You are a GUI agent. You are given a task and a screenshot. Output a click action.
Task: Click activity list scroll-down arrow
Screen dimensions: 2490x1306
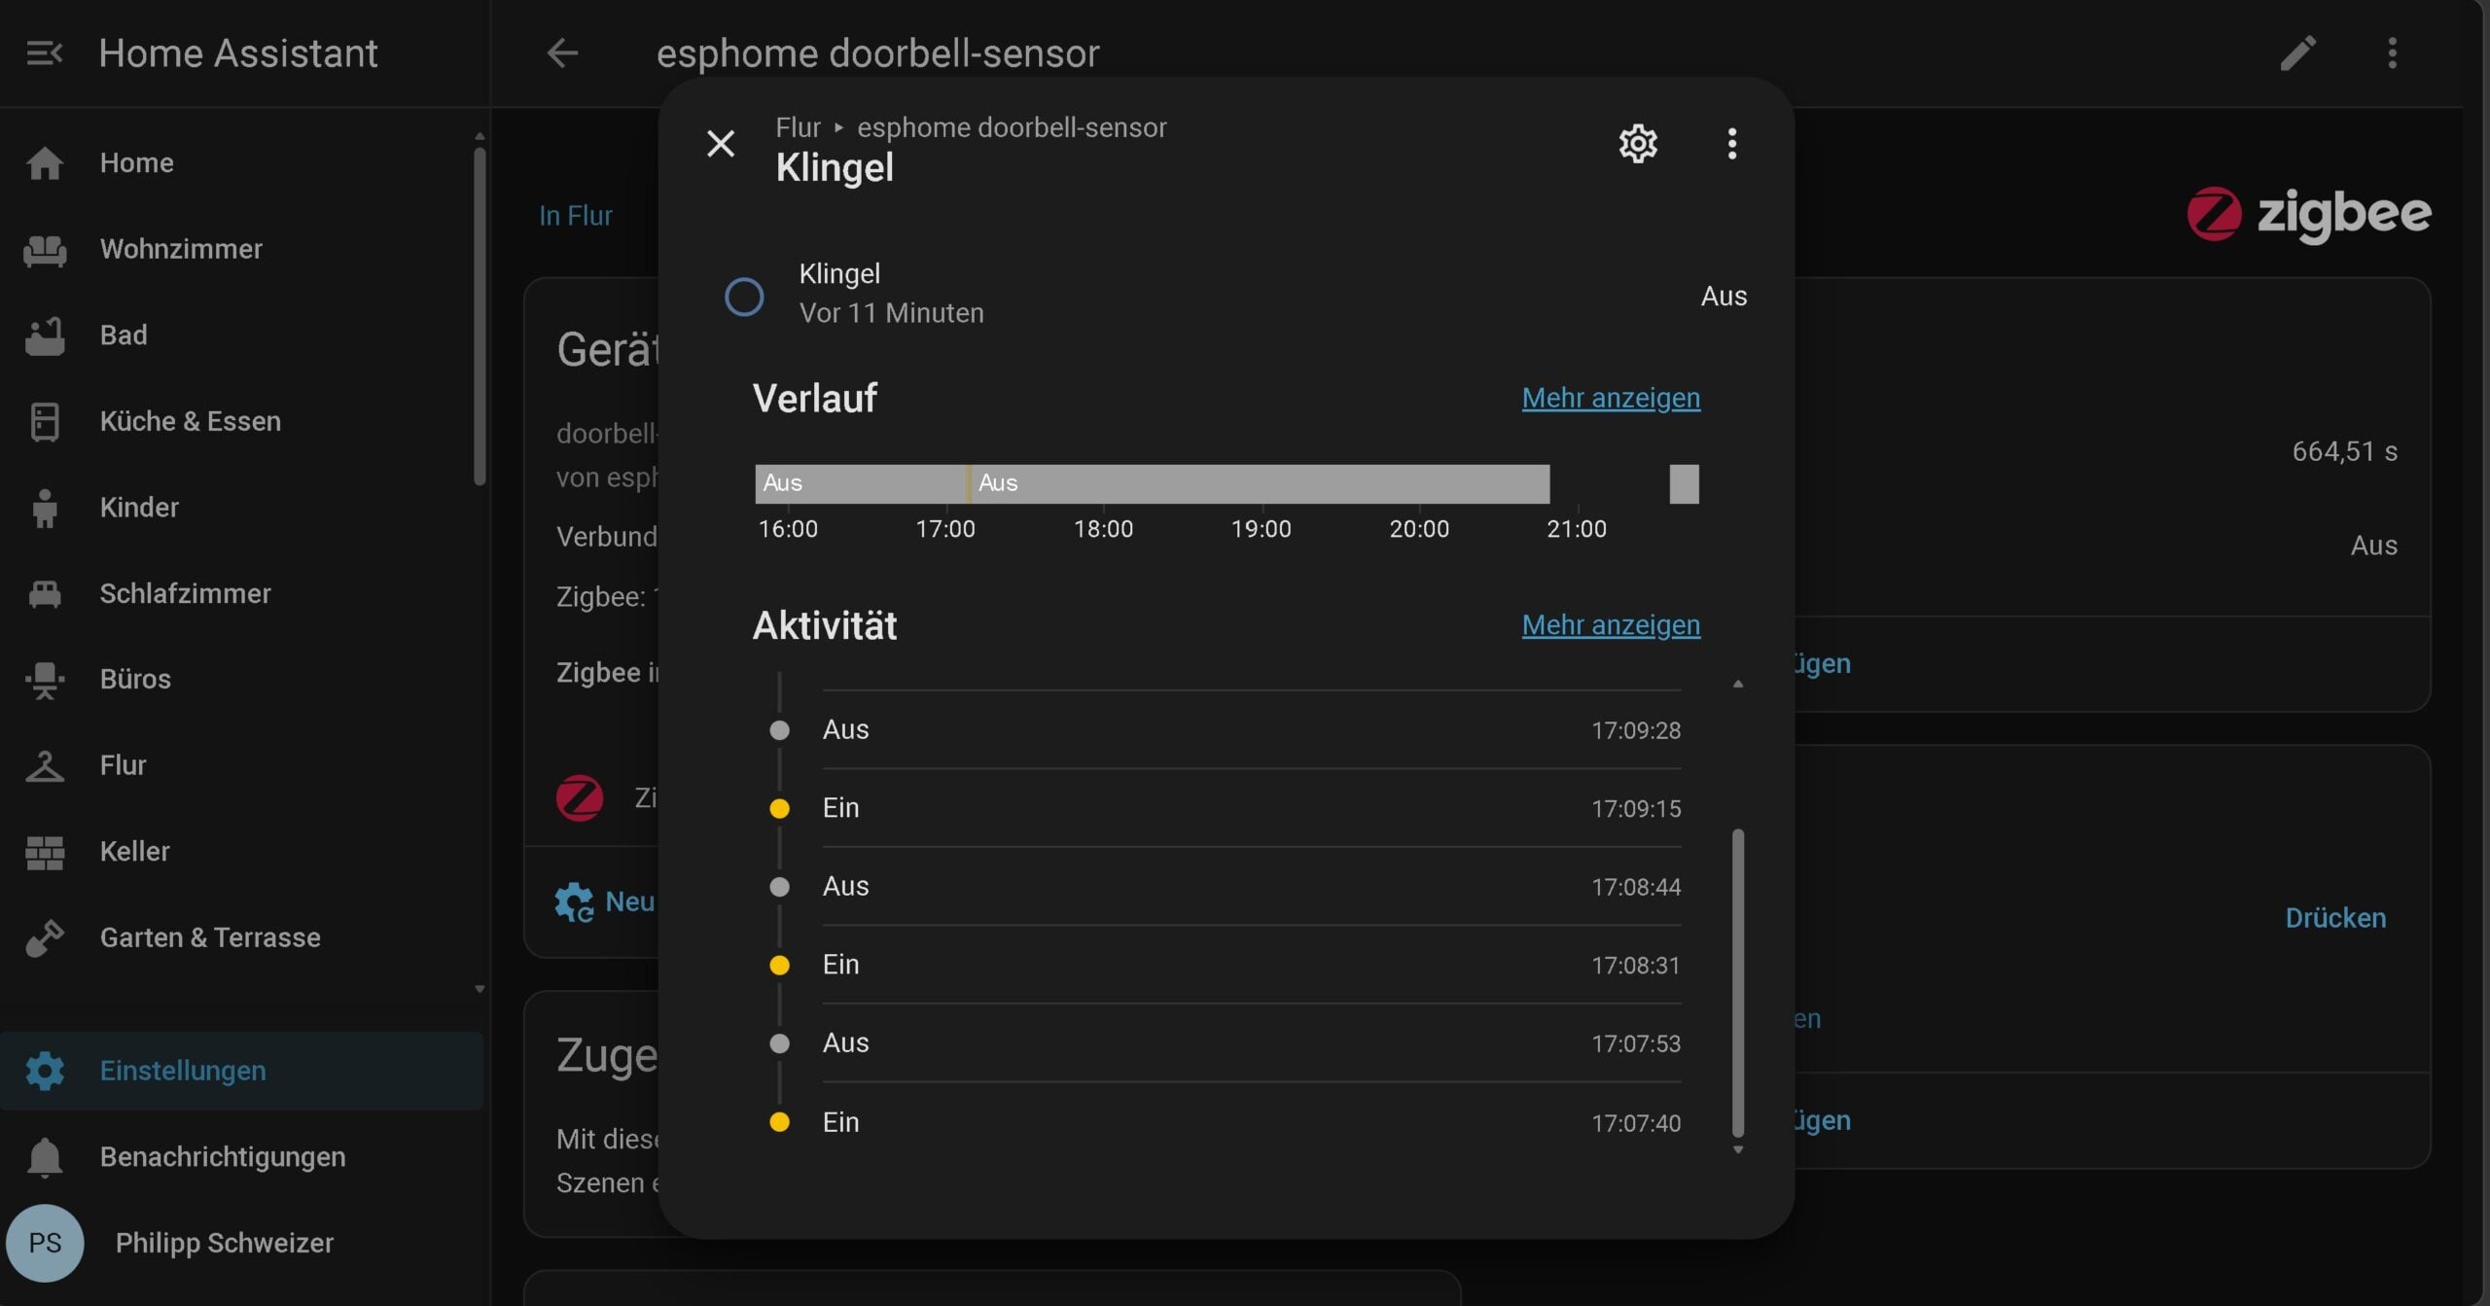[x=1738, y=1150]
